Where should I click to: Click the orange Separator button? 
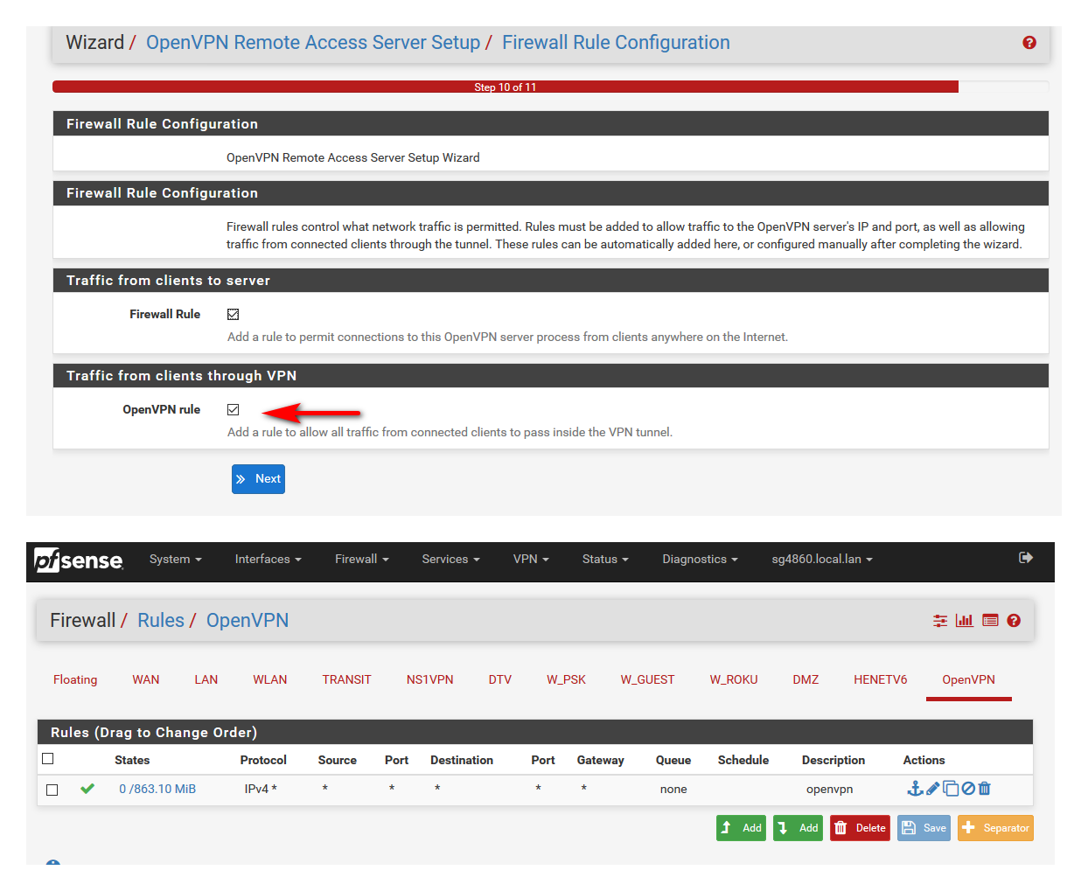click(x=995, y=828)
